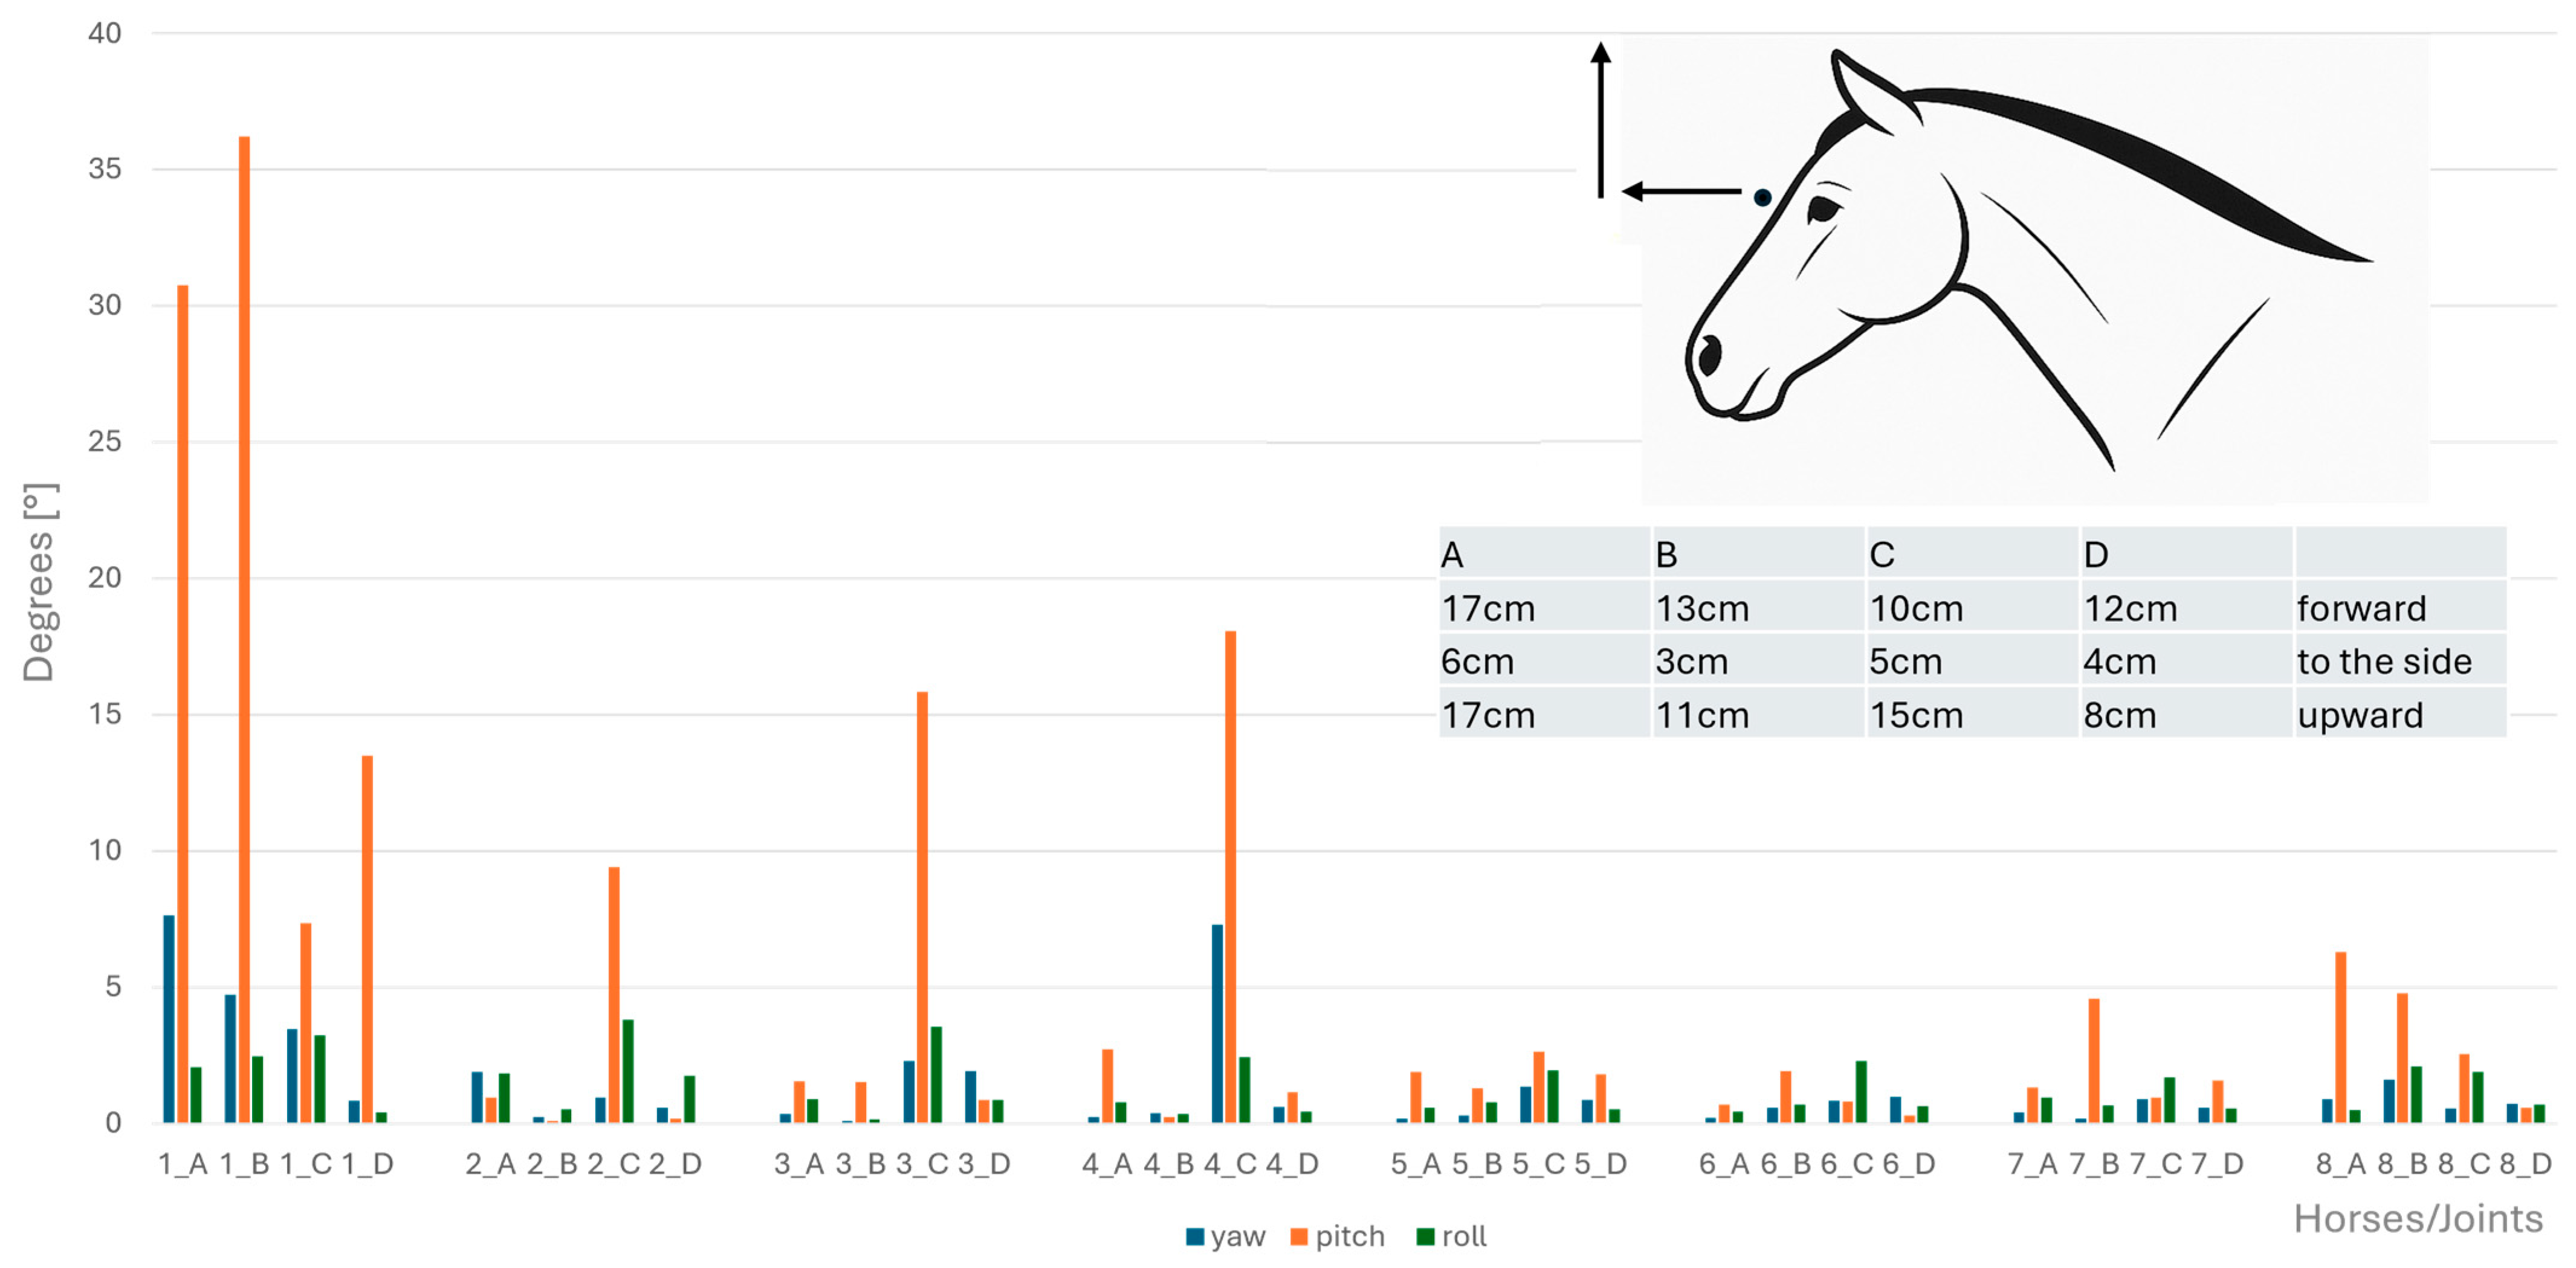This screenshot has width=2576, height=1268.
Task: Click the blue yaw bar at 1_A
Action: tap(169, 1019)
